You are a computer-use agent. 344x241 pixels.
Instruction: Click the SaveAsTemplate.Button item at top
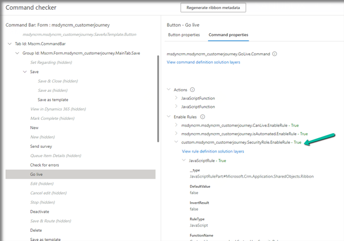[79, 34]
